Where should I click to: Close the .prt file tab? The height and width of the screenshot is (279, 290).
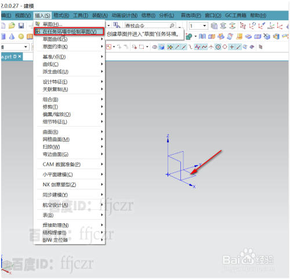[20, 56]
